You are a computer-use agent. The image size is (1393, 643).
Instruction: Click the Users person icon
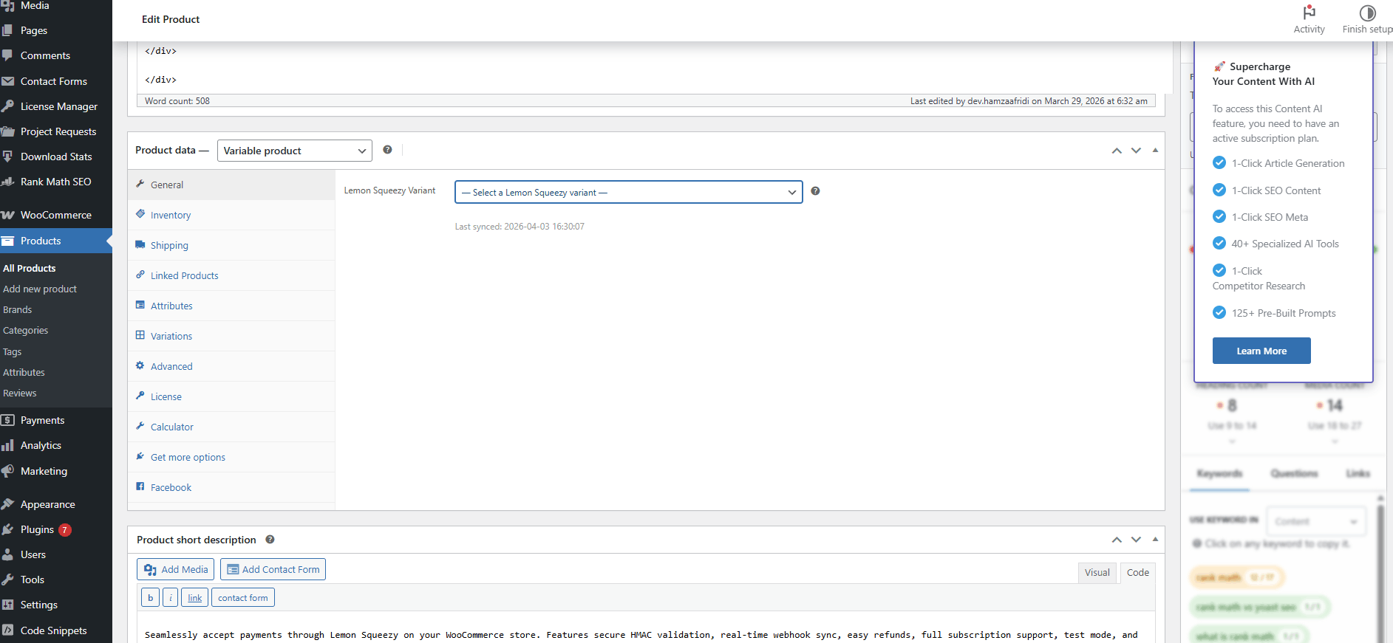click(8, 554)
